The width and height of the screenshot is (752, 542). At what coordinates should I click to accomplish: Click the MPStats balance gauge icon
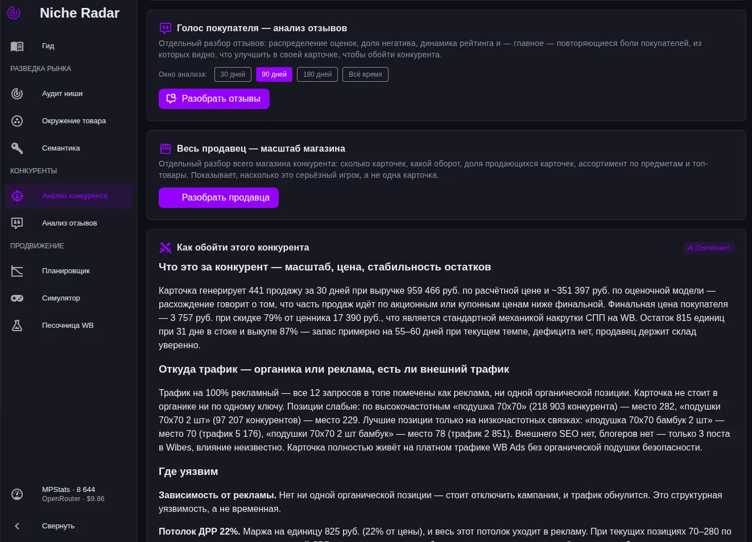point(17,494)
